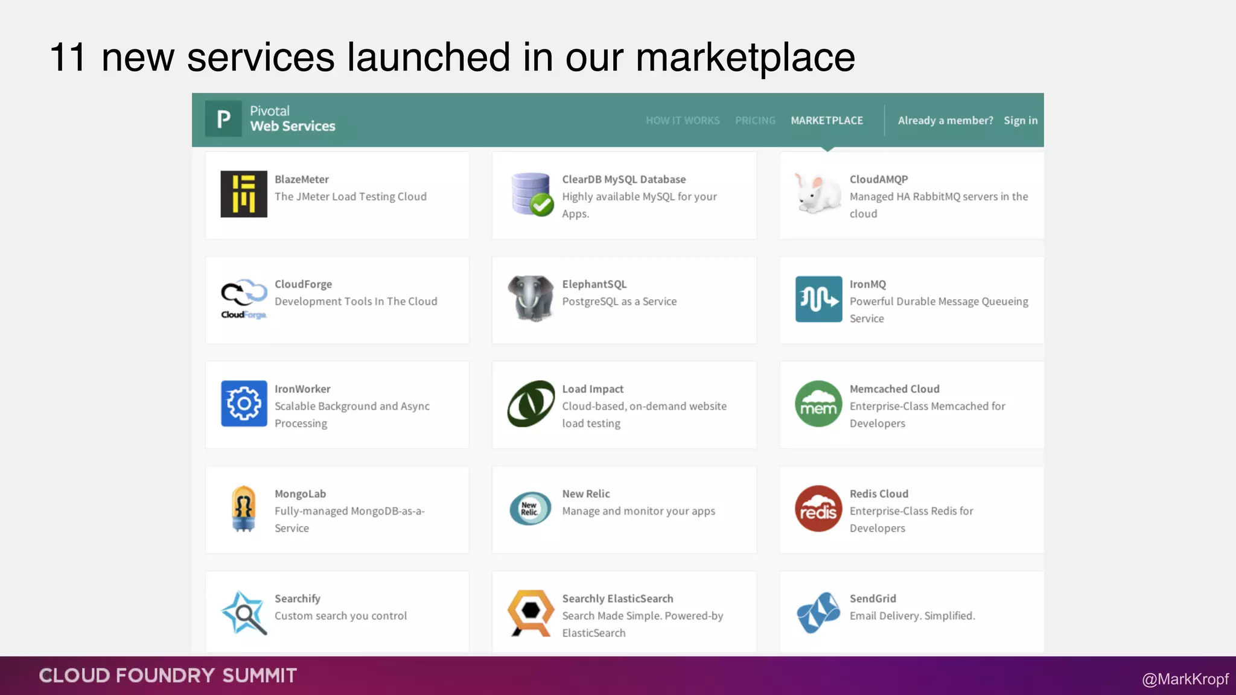Viewport: 1236px width, 695px height.
Task: Open the Memcached Cloud title link
Action: click(894, 389)
